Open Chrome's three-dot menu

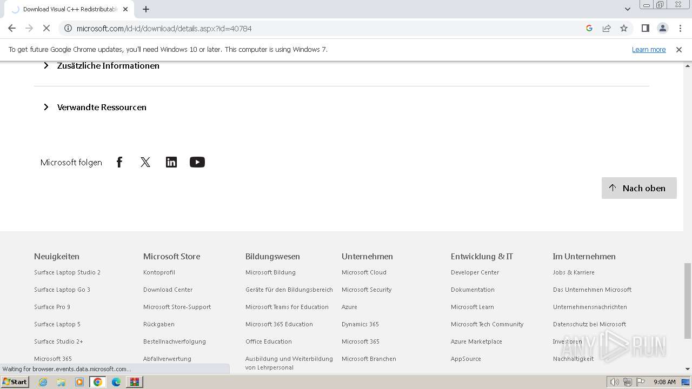tap(680, 28)
